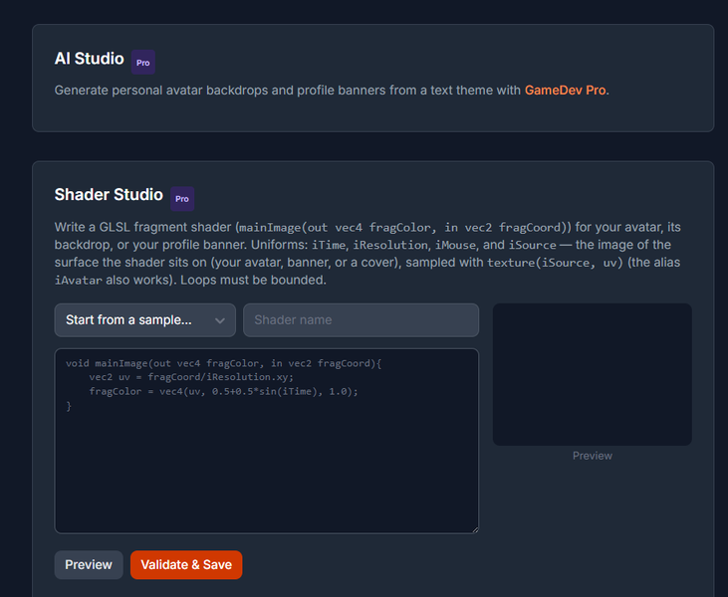
Task: Open the GameDev Pro link
Action: (x=565, y=90)
